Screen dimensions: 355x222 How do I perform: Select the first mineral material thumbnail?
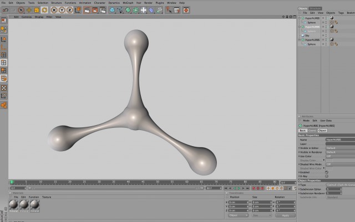tap(13, 205)
